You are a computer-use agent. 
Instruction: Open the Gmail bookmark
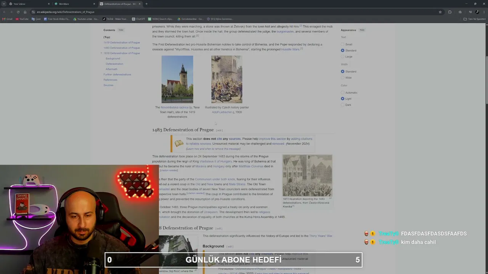coord(7,19)
